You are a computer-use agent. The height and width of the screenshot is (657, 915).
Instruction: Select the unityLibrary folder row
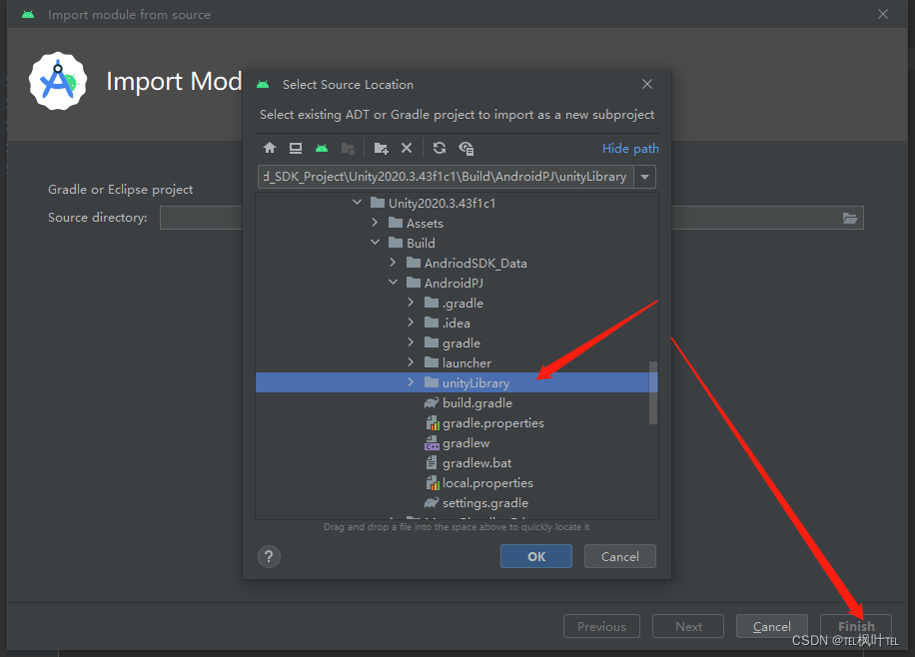click(x=457, y=382)
